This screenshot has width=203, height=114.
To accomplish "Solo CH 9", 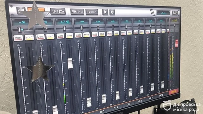I will tap(153, 31).
